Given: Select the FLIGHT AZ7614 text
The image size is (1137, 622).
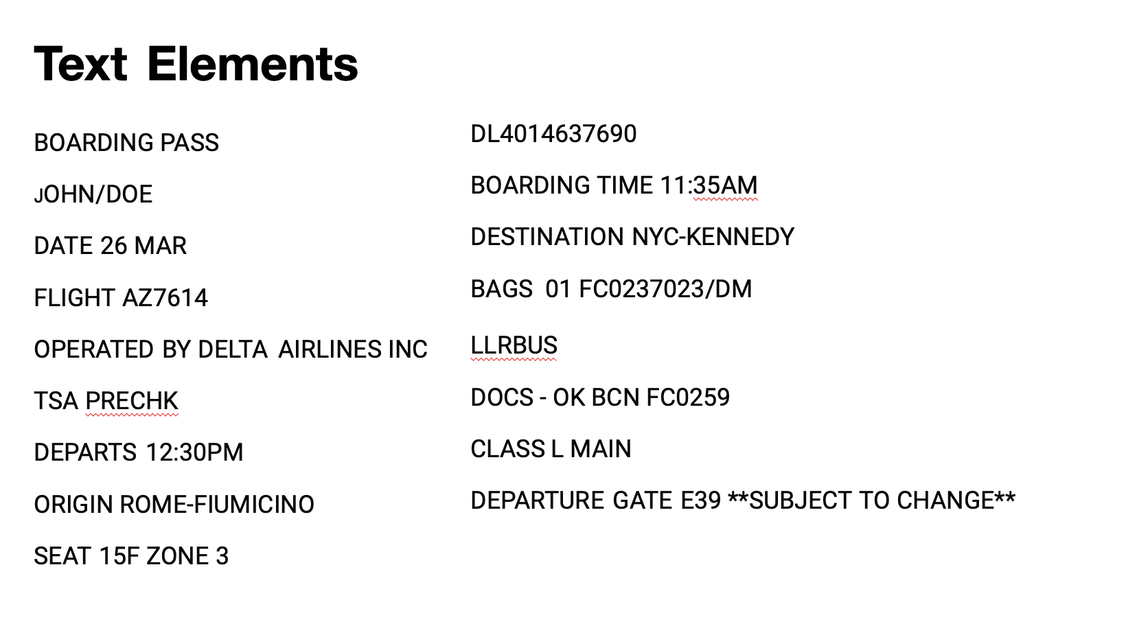Looking at the screenshot, I should [121, 298].
